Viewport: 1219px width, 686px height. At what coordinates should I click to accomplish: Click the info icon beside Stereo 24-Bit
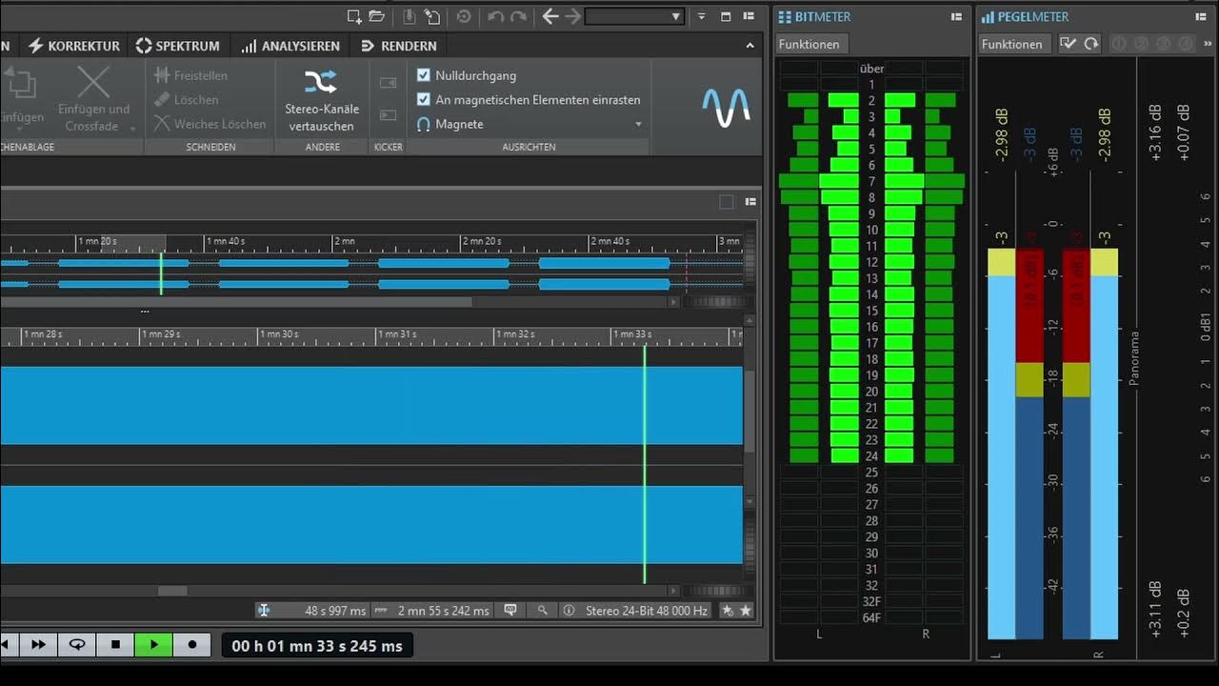(x=569, y=611)
